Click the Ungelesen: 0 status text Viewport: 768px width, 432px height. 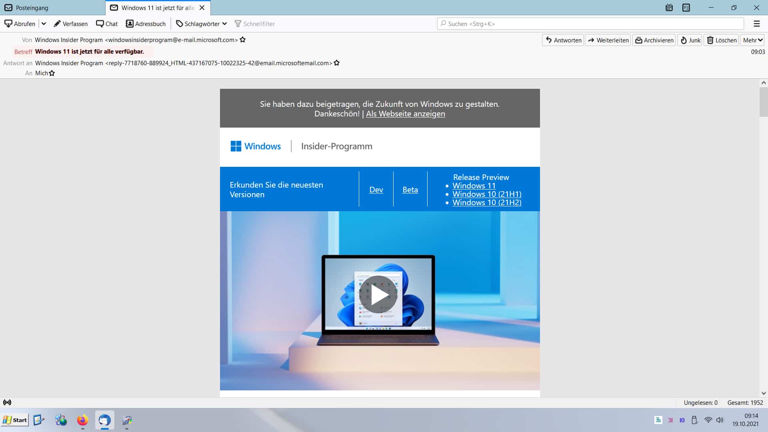(x=700, y=403)
